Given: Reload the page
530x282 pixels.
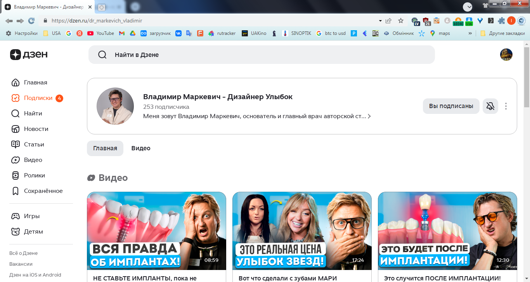Looking at the screenshot, I should click(31, 21).
